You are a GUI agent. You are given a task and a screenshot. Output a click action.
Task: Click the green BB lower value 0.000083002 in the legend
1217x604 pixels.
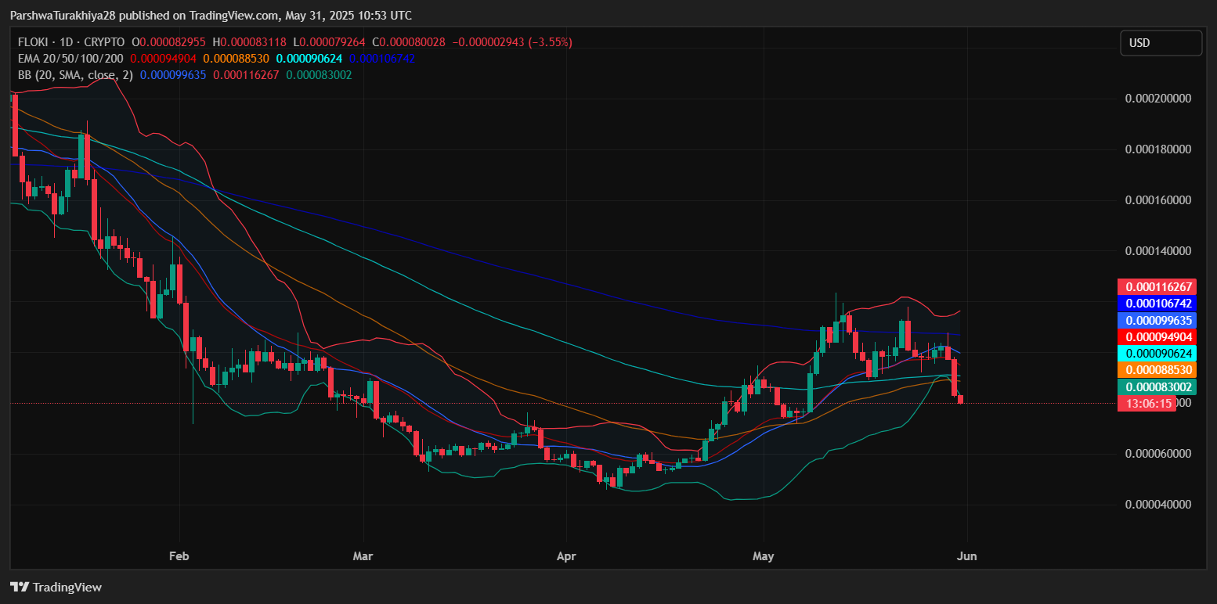click(x=319, y=75)
